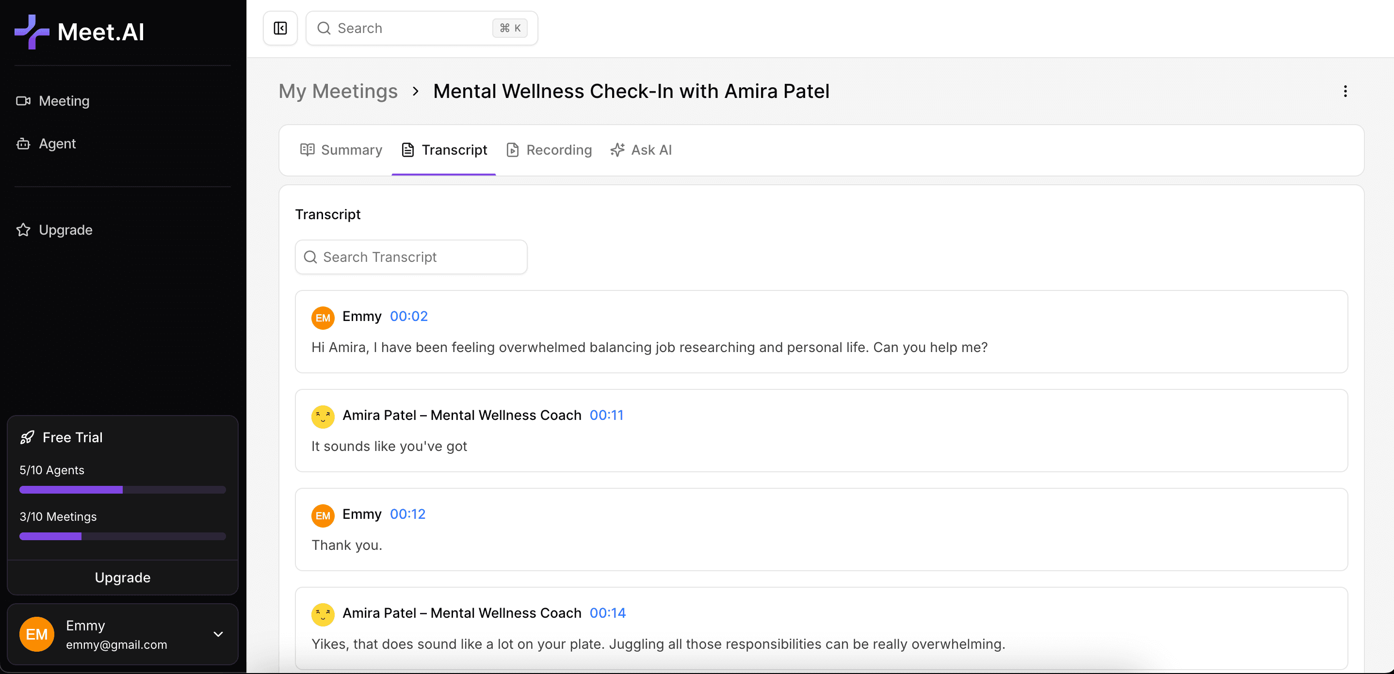1394x674 pixels.
Task: Expand the Emmy account dropdown chevron
Action: tap(218, 634)
